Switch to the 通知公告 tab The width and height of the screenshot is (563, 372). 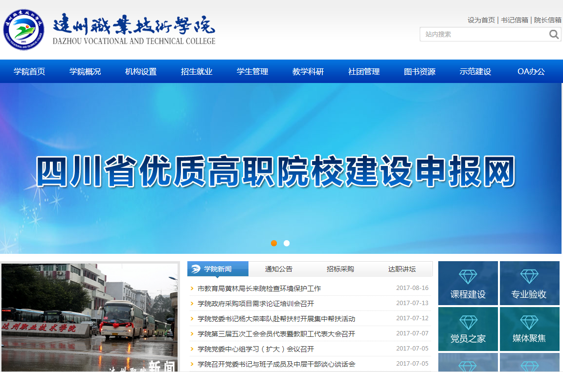(x=279, y=269)
